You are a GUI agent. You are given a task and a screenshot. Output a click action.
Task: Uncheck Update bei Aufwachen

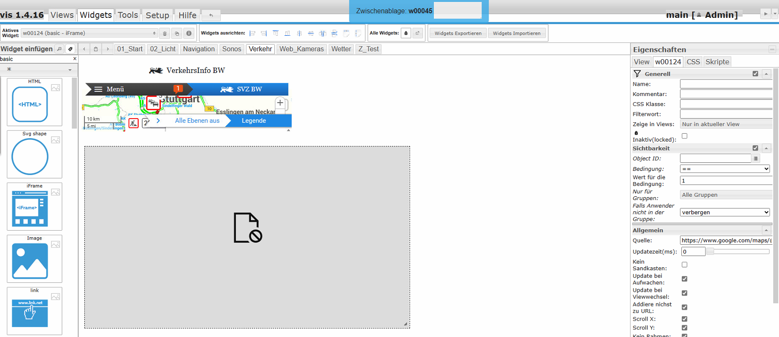(x=685, y=279)
